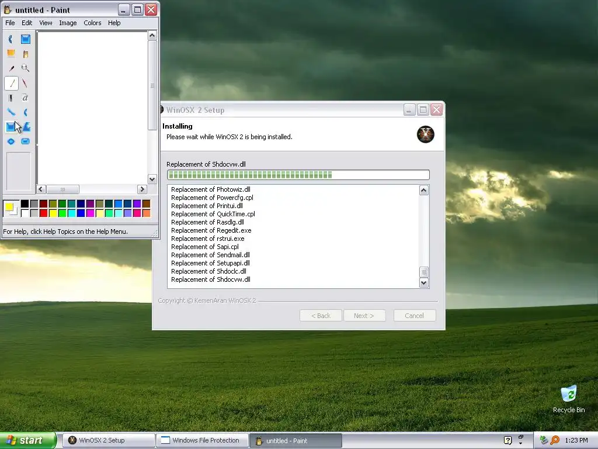
Task: Open the Edit menu in Paint
Action: pos(27,23)
